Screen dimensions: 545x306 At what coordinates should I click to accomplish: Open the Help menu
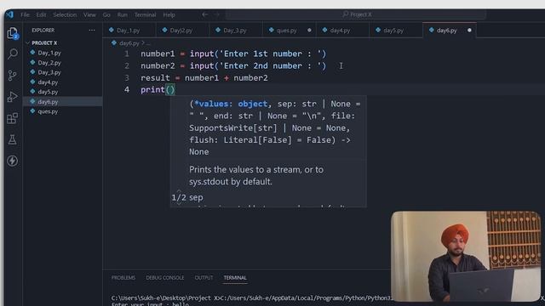click(169, 14)
